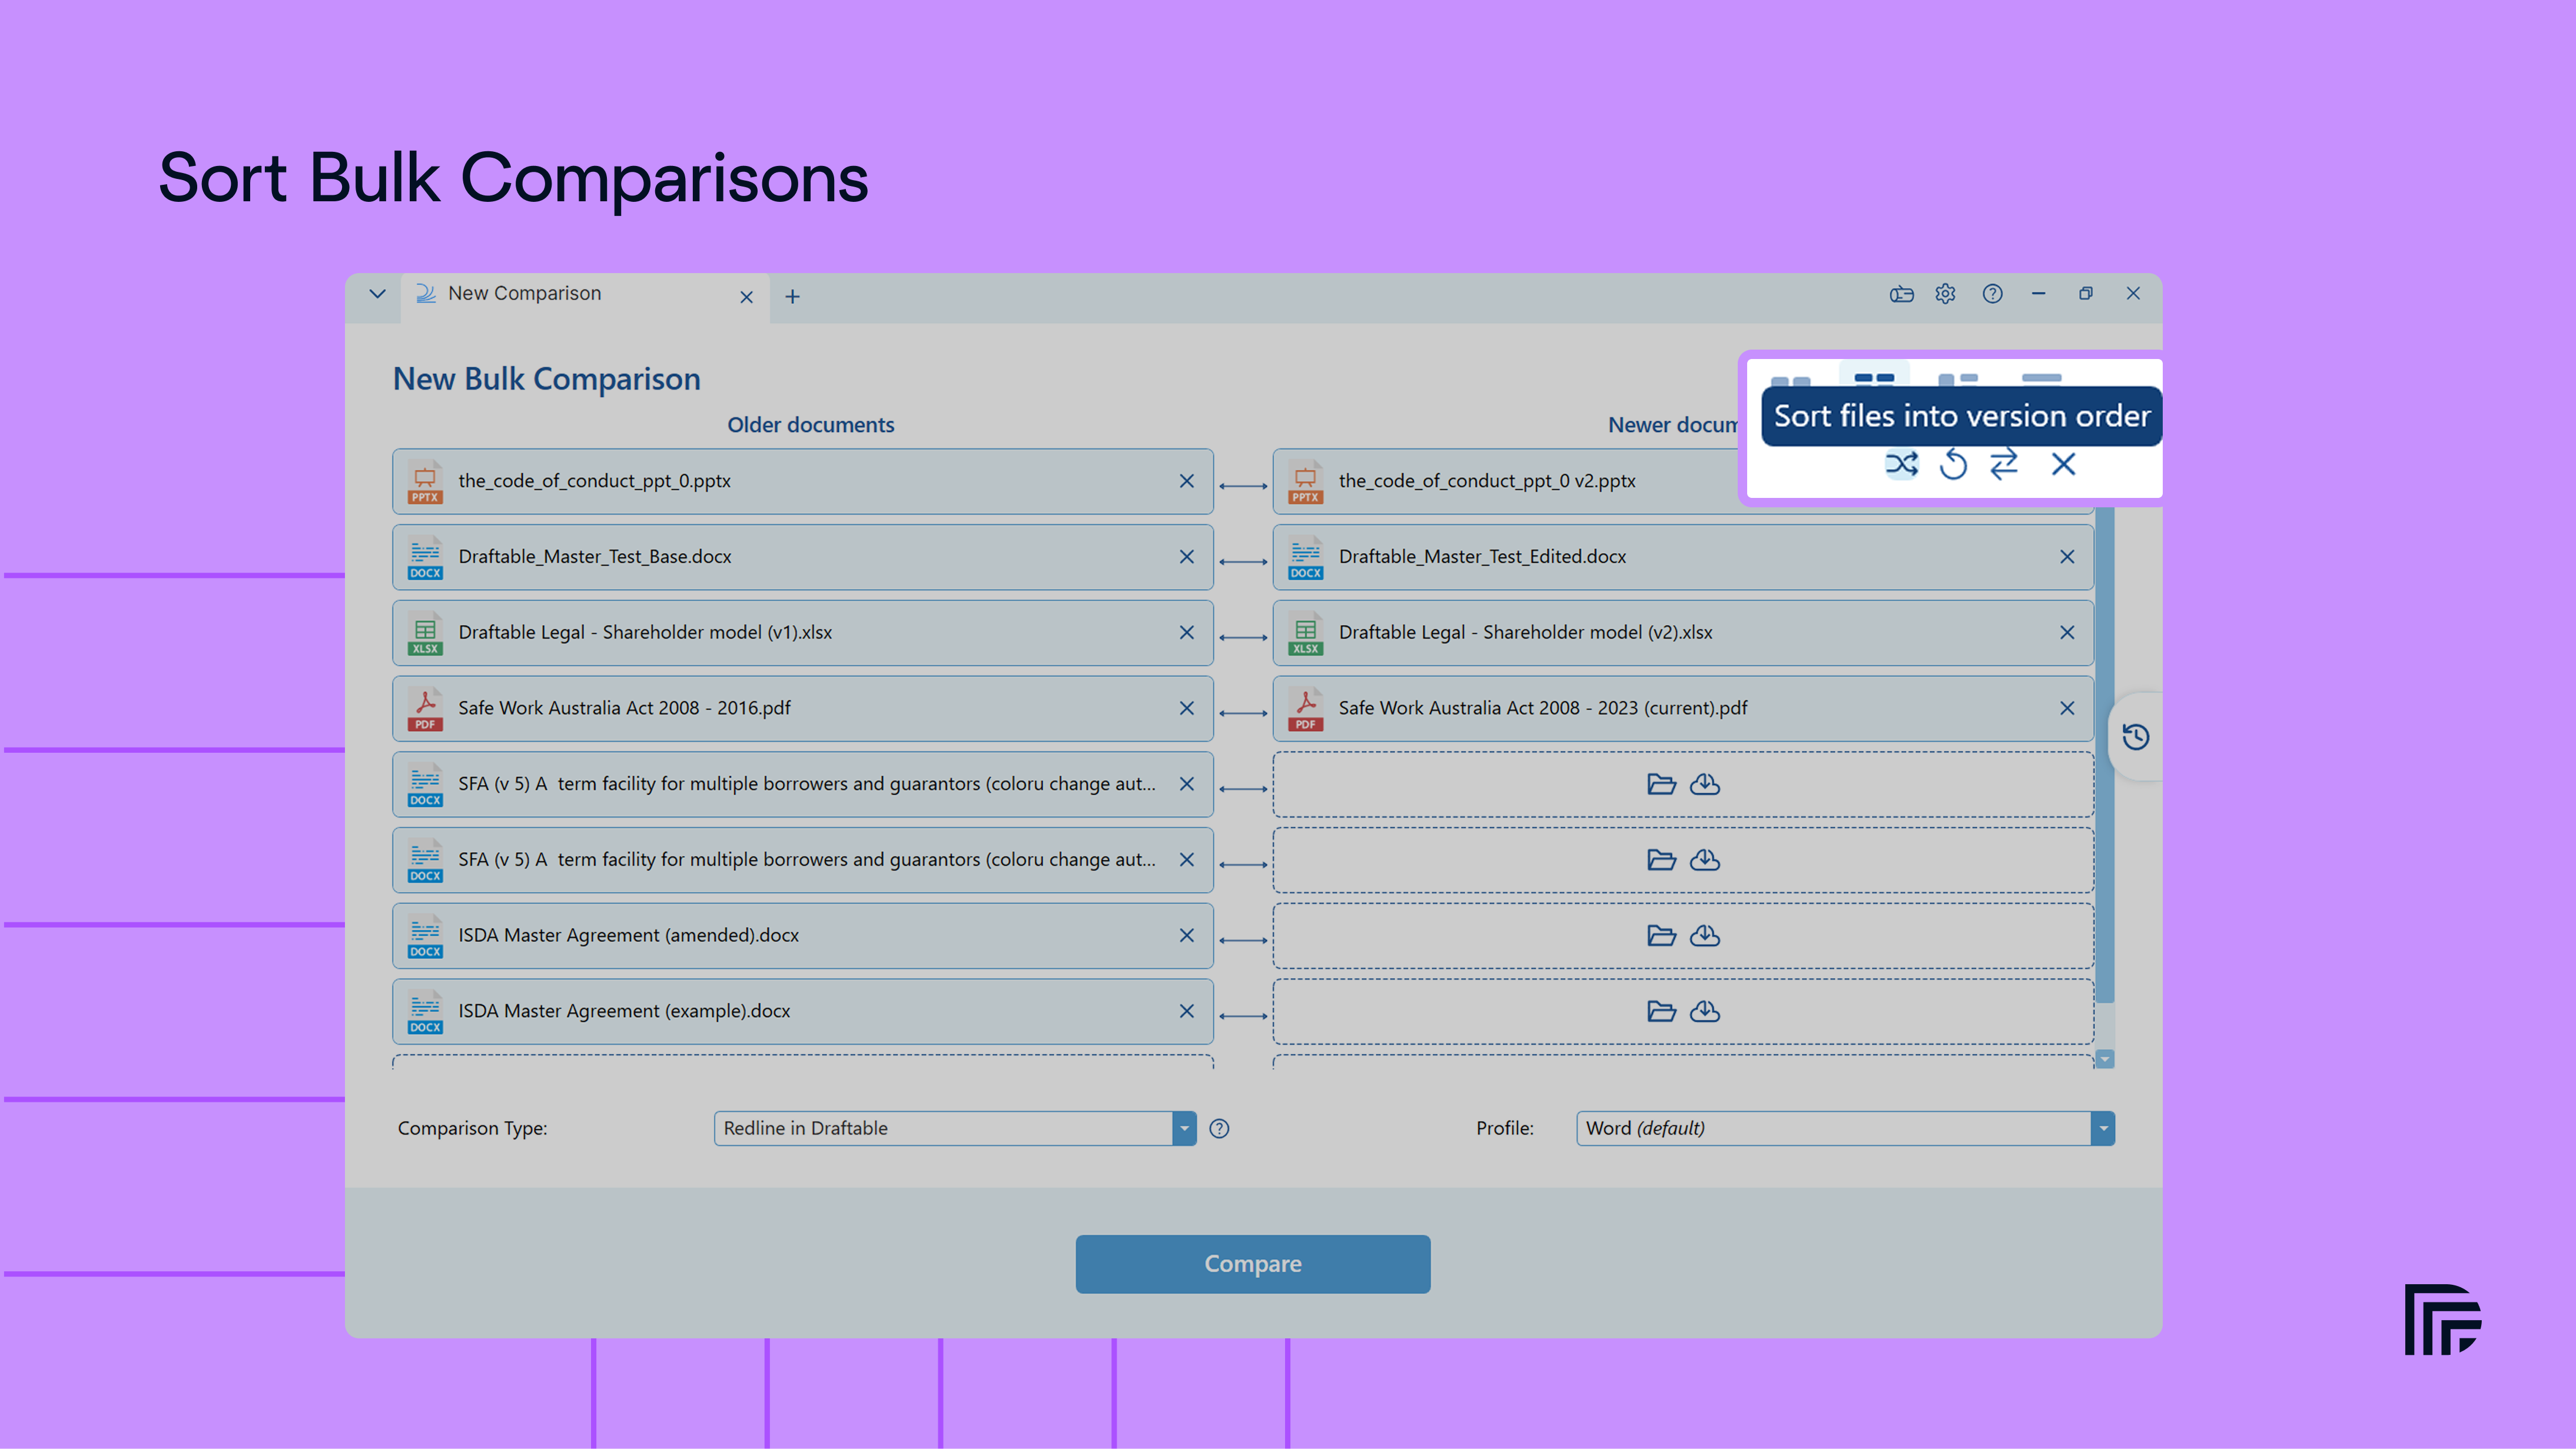Cloud import icon in first empty newer slot

pyautogui.click(x=1705, y=784)
